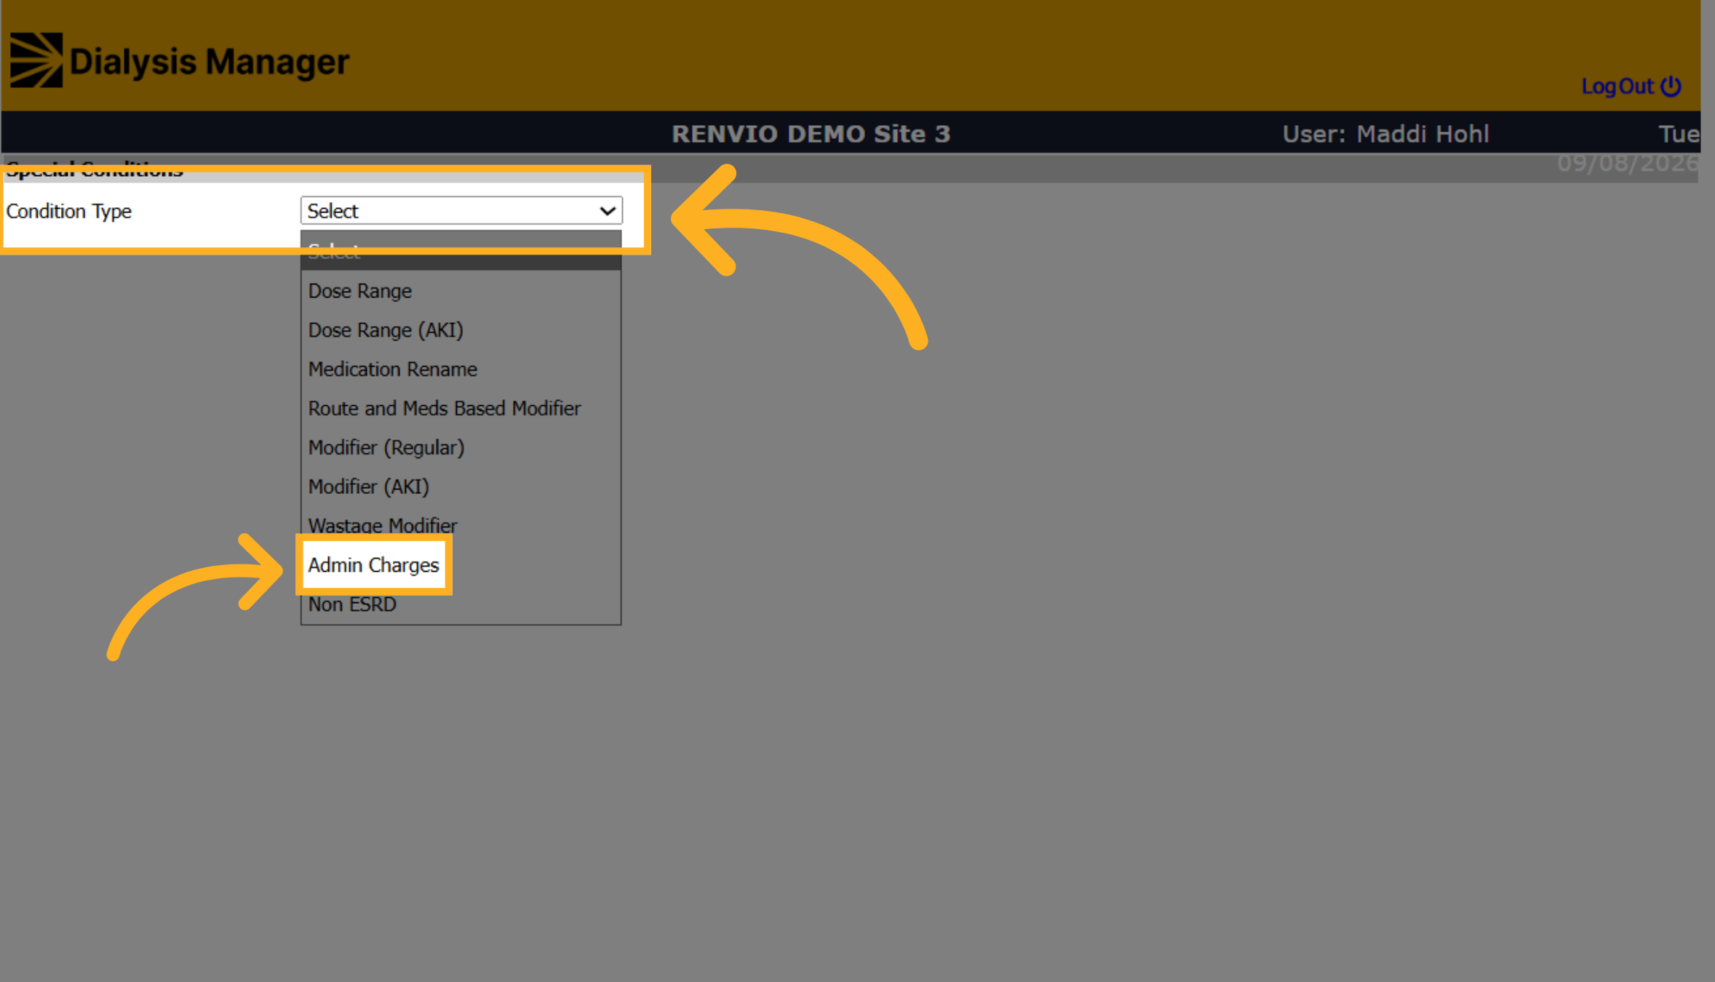Pick the Wastage Modifier option
The image size is (1715, 982).
pyautogui.click(x=461, y=525)
